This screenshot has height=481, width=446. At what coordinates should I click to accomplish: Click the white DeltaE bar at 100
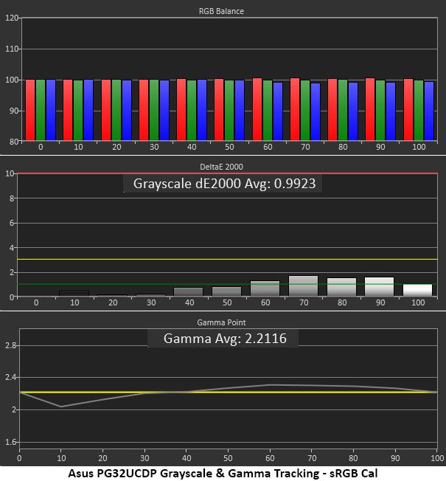pos(417,290)
